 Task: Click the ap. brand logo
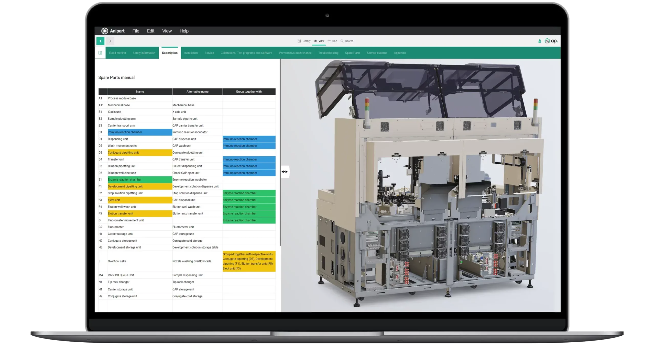click(551, 41)
